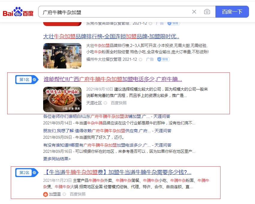
Task: Open 大壮牛杂加盟品牌排行榜 ad result
Action: (111, 36)
